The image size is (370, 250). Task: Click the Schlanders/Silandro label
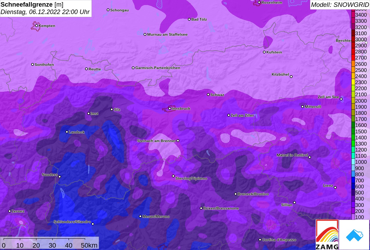(x=72, y=222)
